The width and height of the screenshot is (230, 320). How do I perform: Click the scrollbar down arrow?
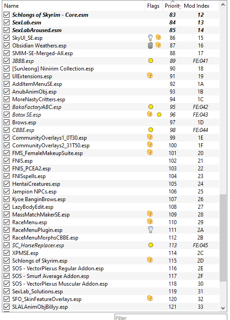coord(223,308)
